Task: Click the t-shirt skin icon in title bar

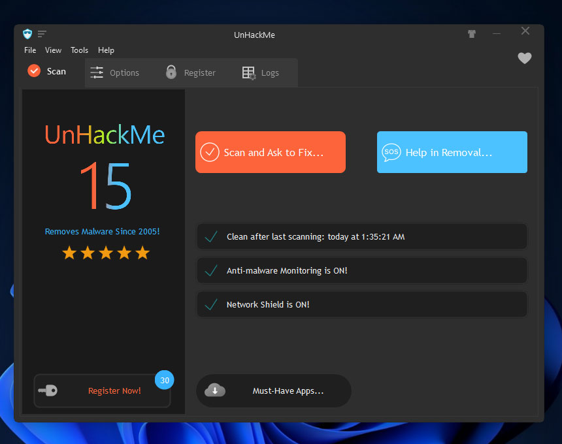Action: click(472, 34)
